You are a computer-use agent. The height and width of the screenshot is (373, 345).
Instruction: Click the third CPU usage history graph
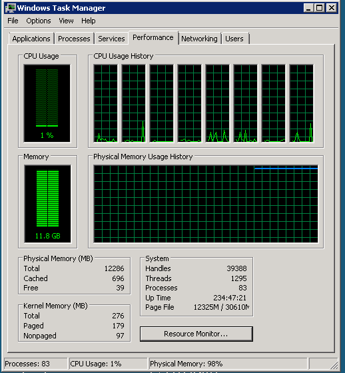(x=162, y=103)
